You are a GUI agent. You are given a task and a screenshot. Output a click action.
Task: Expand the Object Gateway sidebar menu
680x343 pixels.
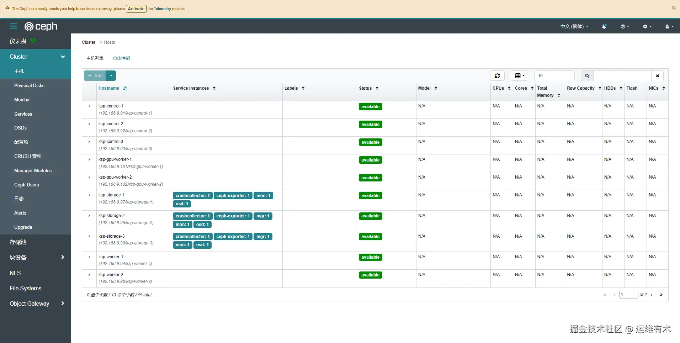click(x=36, y=304)
